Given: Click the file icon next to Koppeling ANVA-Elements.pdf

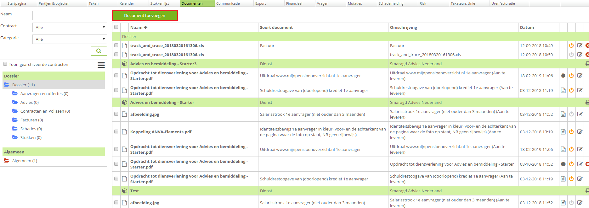Looking at the screenshot, I should (125, 132).
